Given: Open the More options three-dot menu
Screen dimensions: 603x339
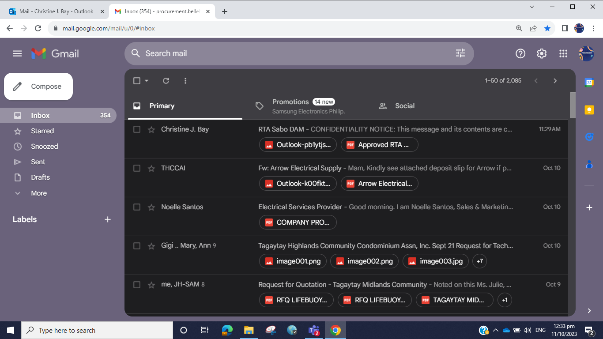Looking at the screenshot, I should tap(185, 81).
